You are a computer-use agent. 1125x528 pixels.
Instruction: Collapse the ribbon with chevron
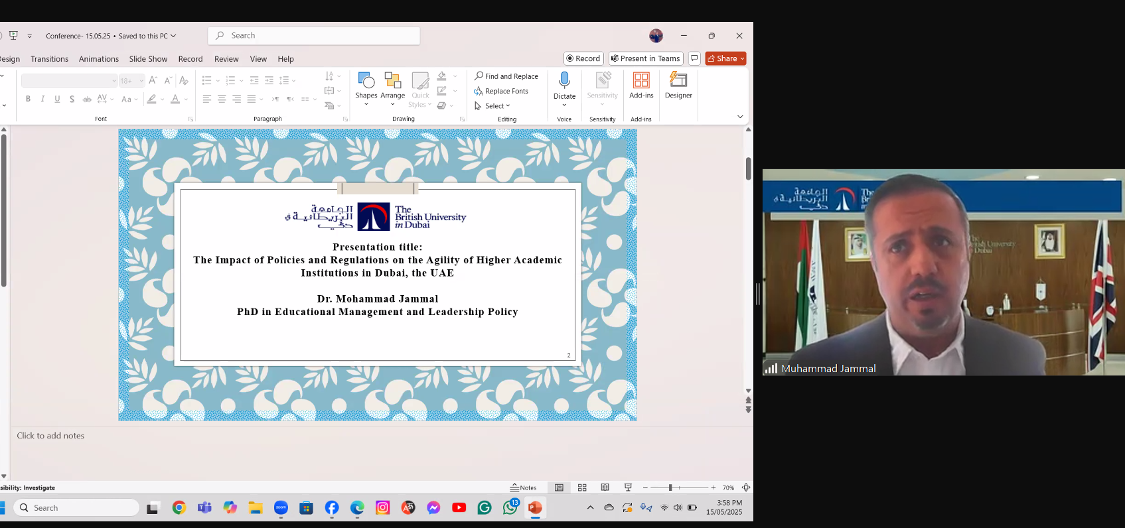(740, 117)
